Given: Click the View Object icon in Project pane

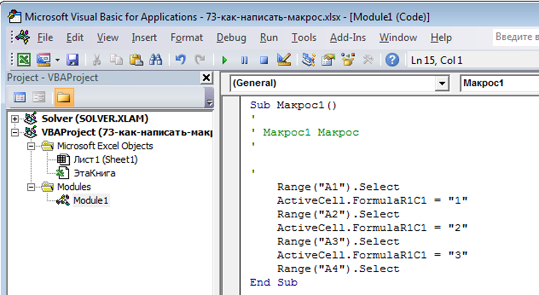Looking at the screenshot, I should click(x=39, y=97).
